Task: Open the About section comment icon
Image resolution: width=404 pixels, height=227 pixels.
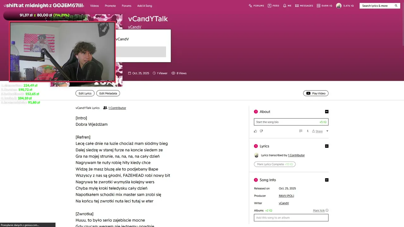Action: (x=300, y=131)
